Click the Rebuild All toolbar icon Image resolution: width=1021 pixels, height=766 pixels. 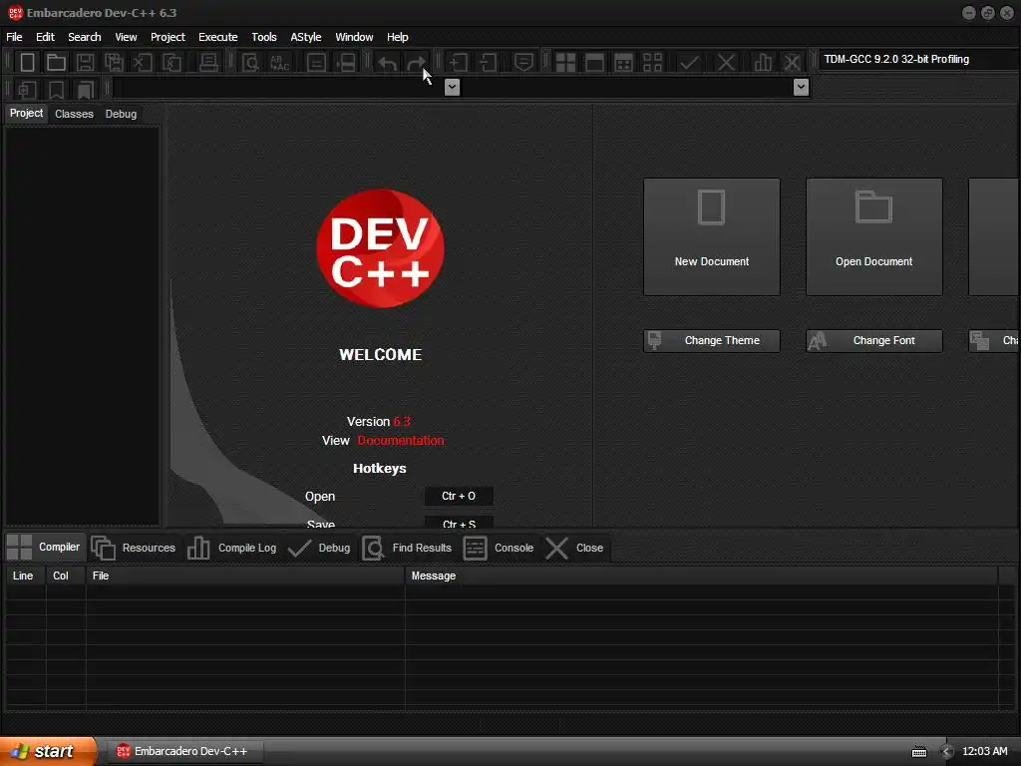tap(652, 63)
